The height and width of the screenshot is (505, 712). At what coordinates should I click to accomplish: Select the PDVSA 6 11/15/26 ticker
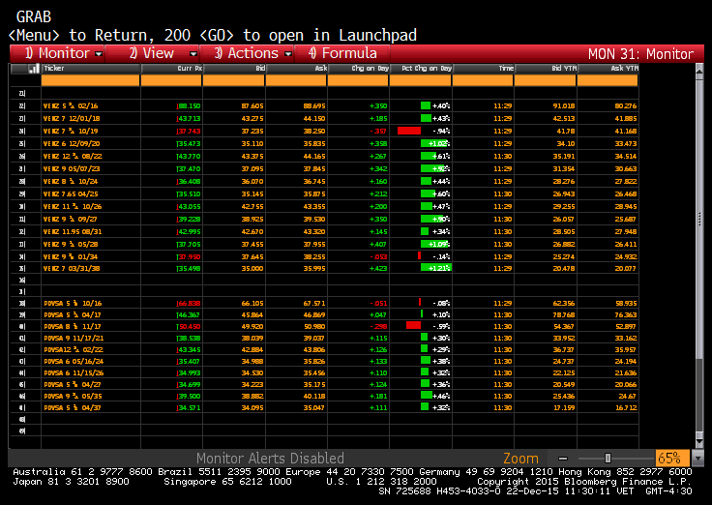tap(74, 373)
